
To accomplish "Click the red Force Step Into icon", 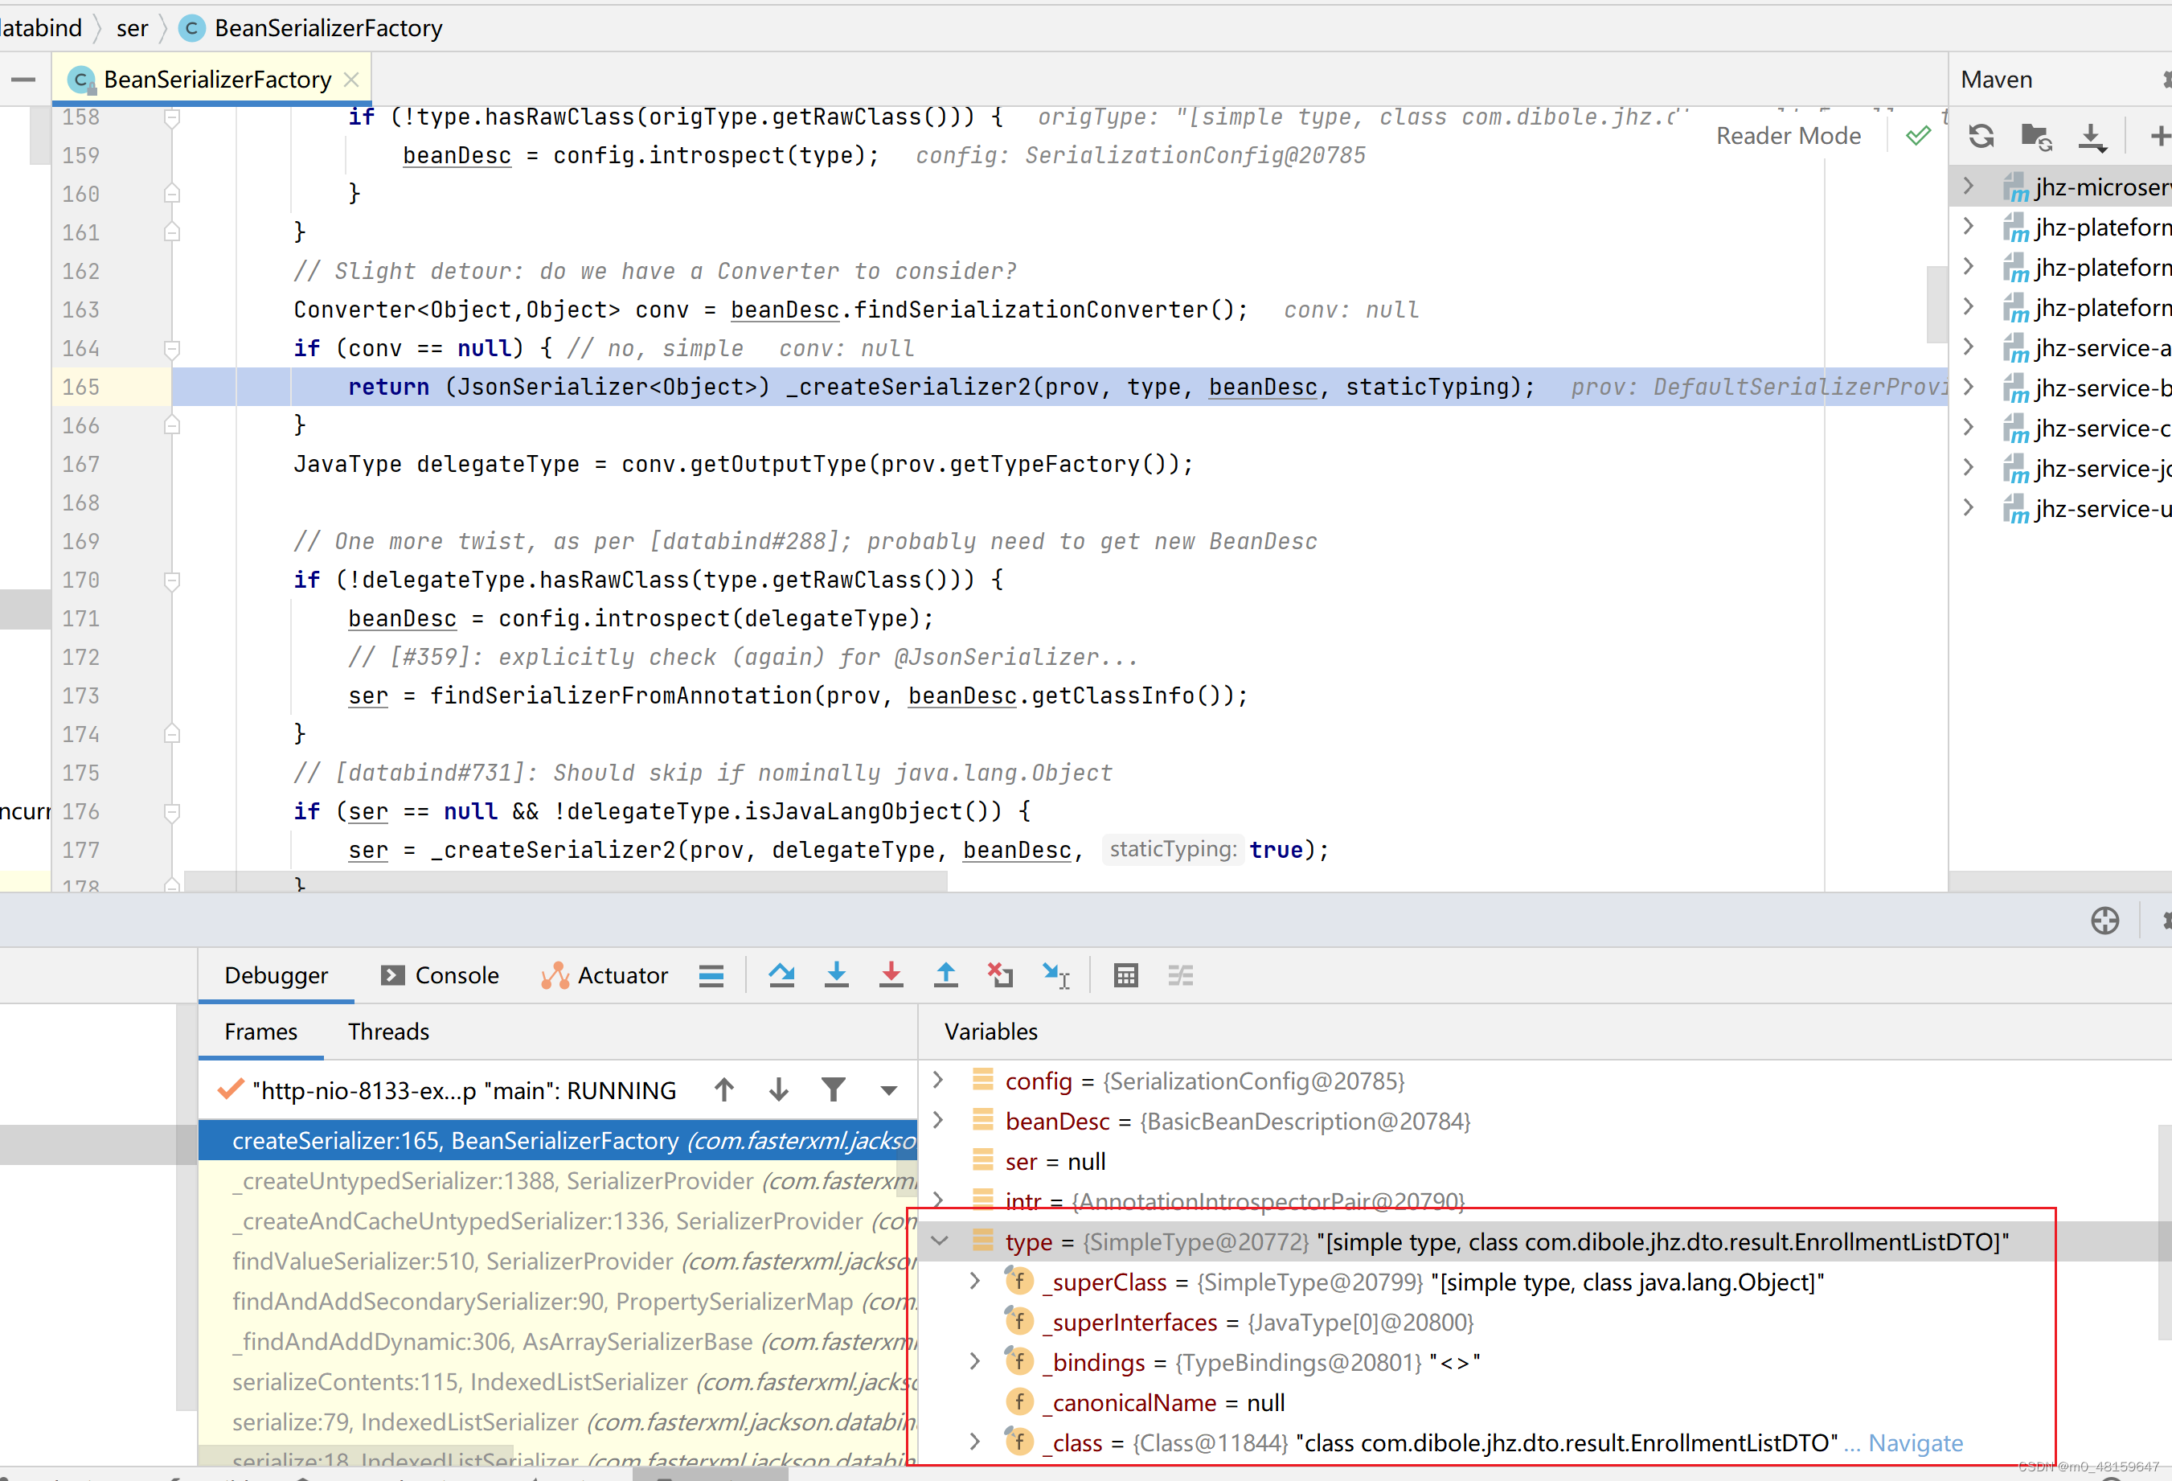I will tap(891, 975).
